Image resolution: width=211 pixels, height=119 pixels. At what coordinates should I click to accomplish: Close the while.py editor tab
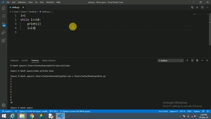click(23, 7)
